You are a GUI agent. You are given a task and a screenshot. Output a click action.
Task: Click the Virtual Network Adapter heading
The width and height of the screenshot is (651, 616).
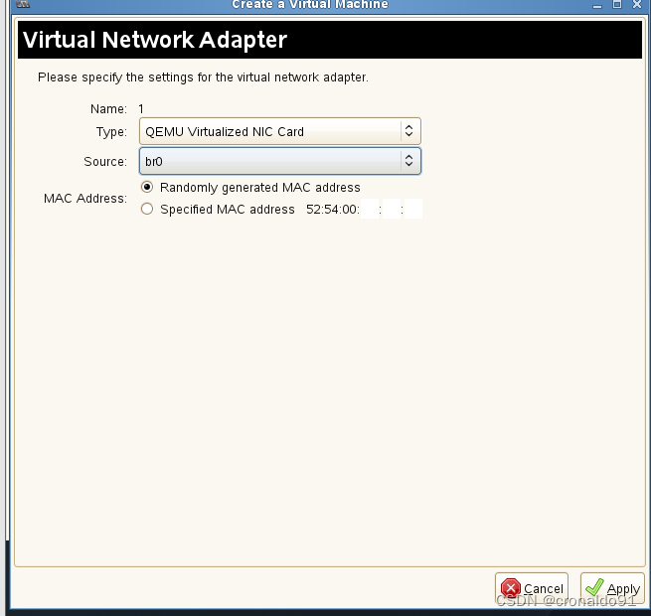click(155, 40)
